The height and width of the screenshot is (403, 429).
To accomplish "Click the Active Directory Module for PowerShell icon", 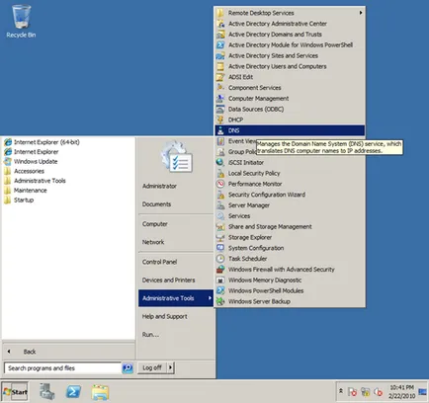I will [x=220, y=44].
